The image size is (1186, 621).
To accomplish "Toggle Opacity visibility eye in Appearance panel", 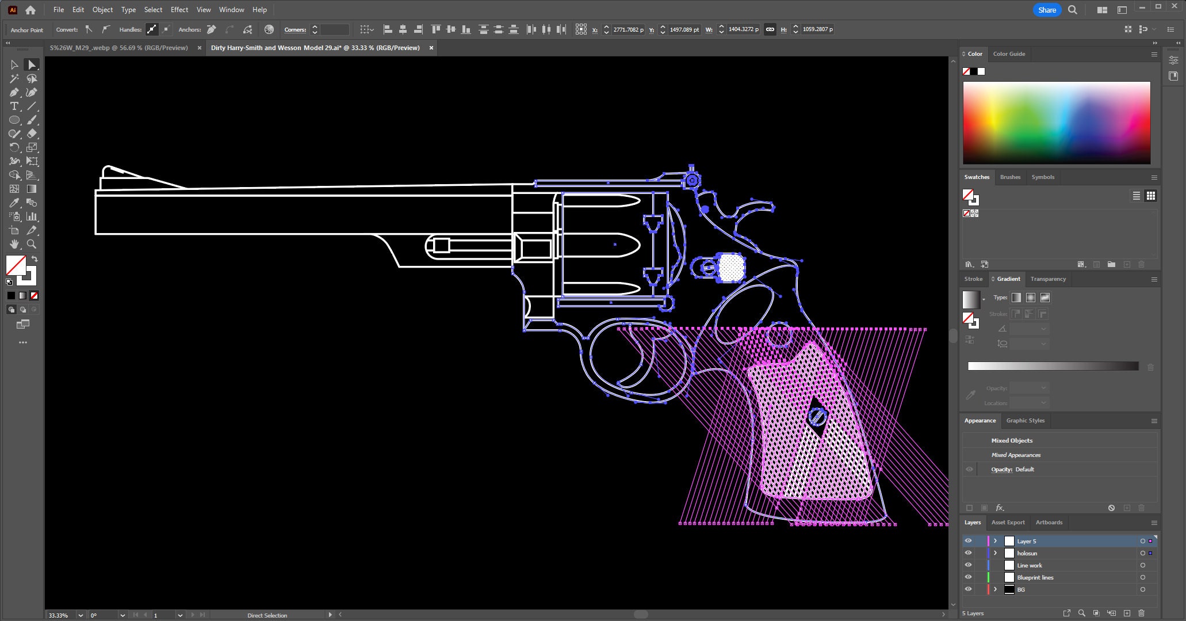I will pos(969,470).
